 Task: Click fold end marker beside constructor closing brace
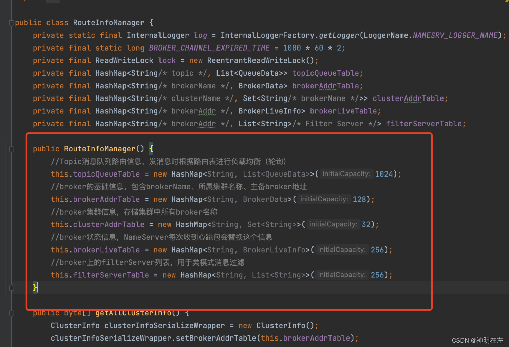click(11, 288)
